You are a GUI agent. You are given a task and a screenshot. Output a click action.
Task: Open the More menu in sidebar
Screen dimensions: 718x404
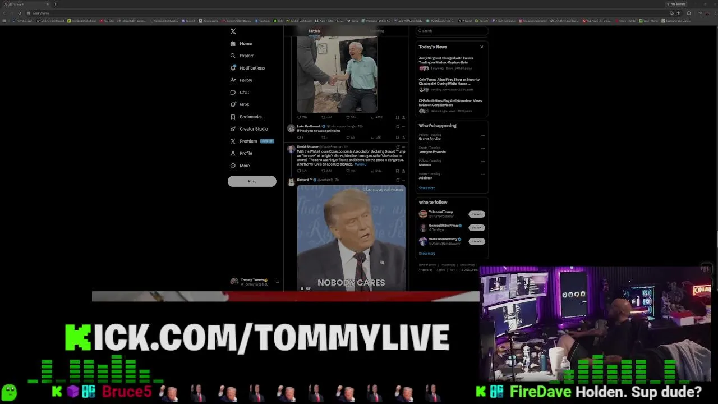pyautogui.click(x=240, y=166)
